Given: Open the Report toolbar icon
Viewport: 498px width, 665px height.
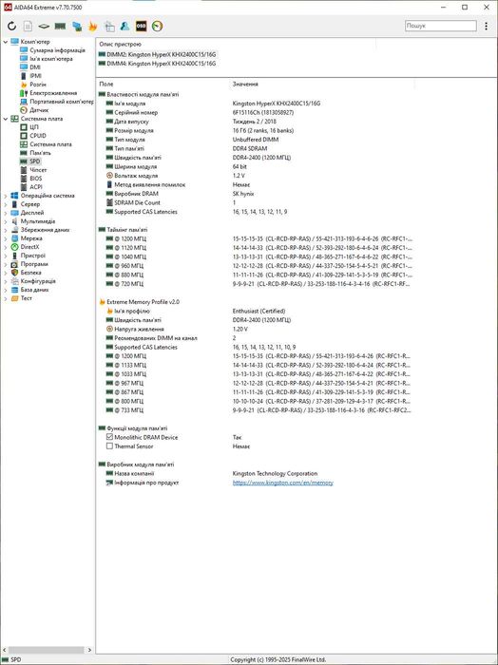Looking at the screenshot, I should click(x=28, y=26).
